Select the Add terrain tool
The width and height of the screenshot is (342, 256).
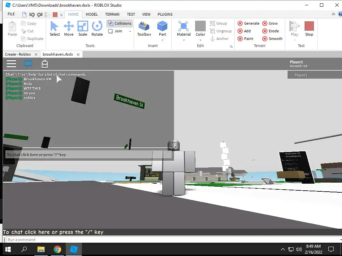(244, 31)
